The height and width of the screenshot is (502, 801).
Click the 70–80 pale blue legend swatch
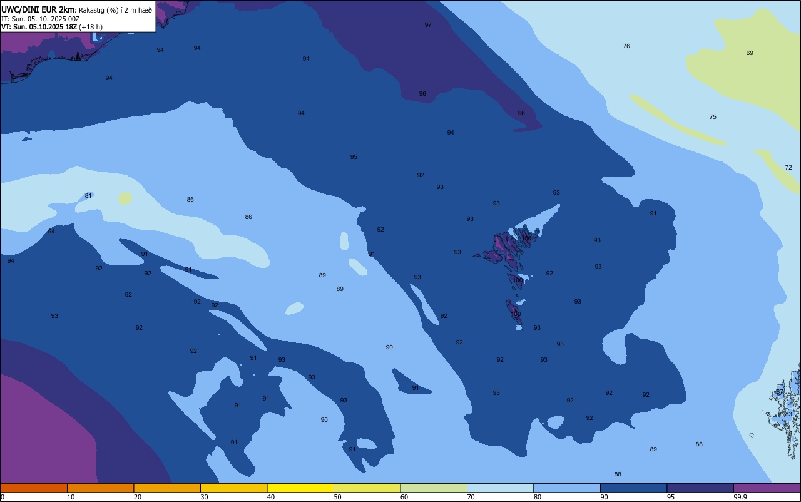(500, 488)
